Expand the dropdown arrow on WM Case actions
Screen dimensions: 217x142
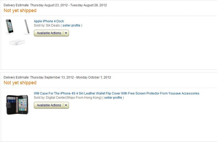pyautogui.click(x=66, y=105)
